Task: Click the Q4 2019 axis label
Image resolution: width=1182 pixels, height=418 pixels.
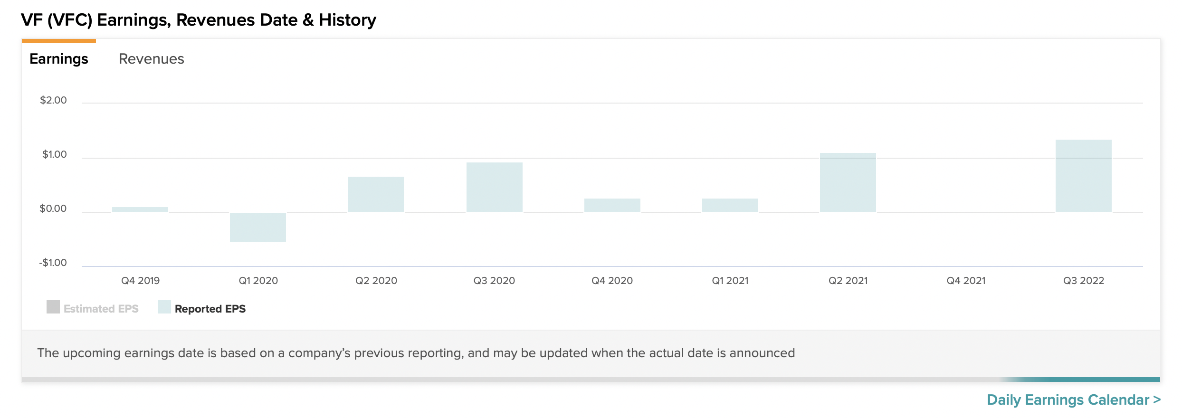Action: pos(140,281)
